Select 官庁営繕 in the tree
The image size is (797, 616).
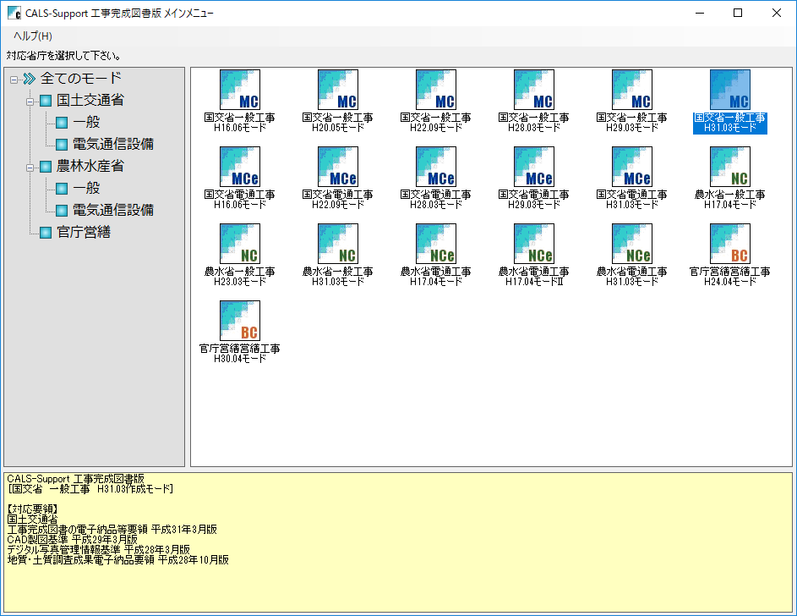tap(84, 232)
